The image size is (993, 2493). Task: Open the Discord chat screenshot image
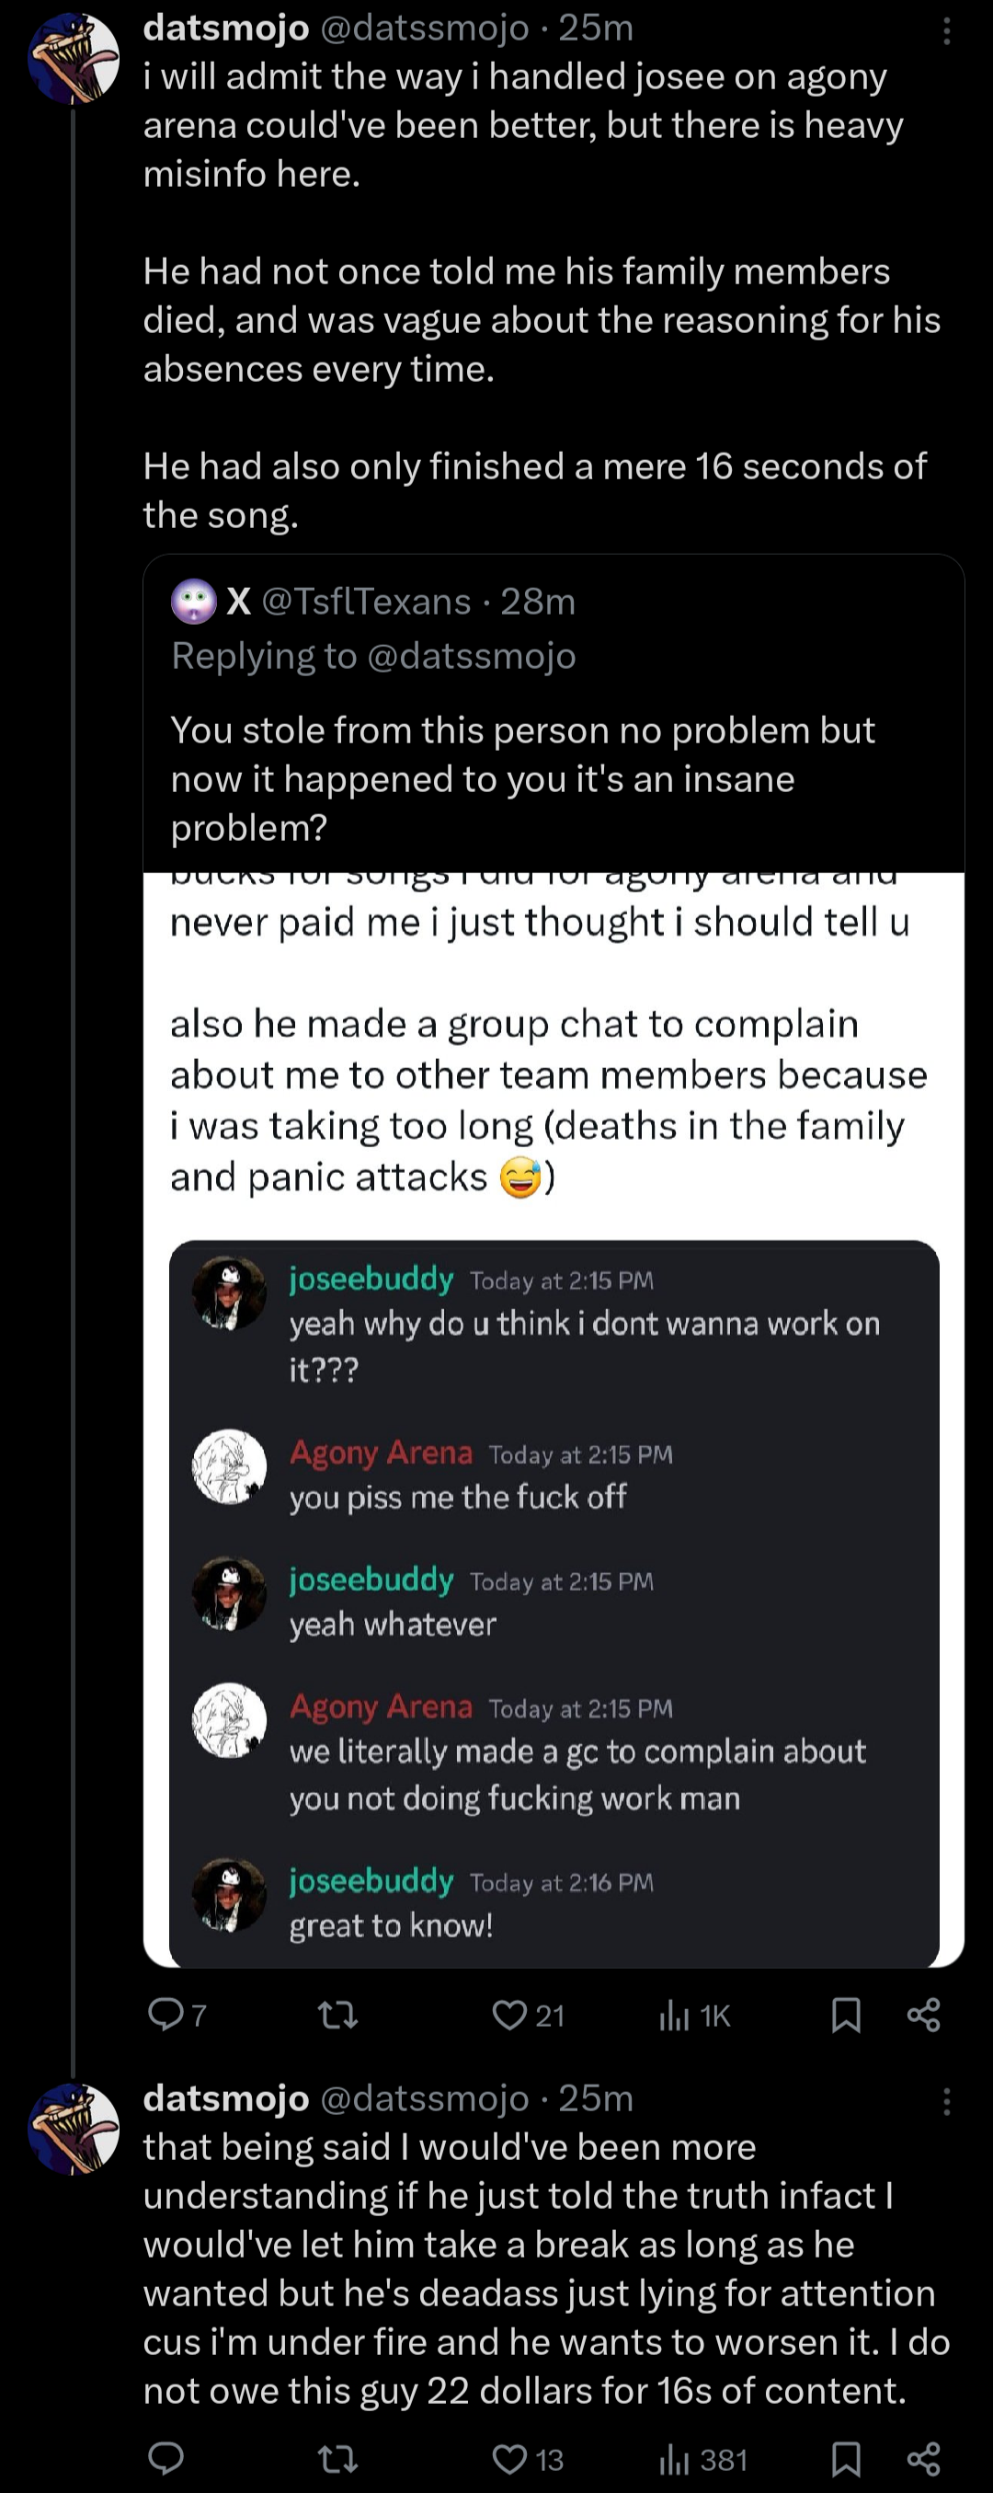point(554,1602)
